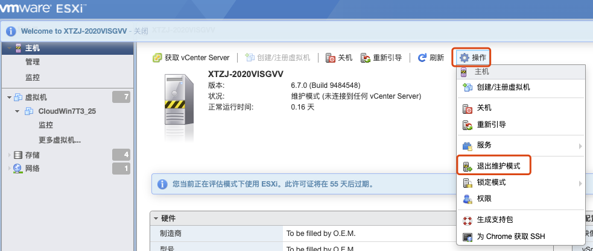Screen dimensions: 593x251
Task: Click the 虚拟机 navigator icon
Action: [x=18, y=98]
